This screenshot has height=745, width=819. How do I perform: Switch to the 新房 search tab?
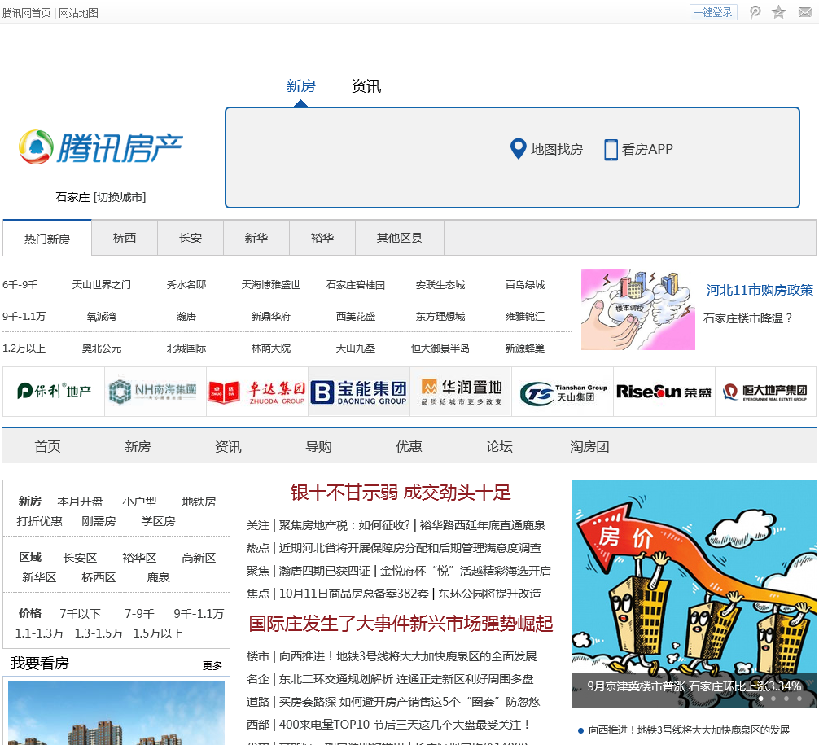(x=301, y=85)
